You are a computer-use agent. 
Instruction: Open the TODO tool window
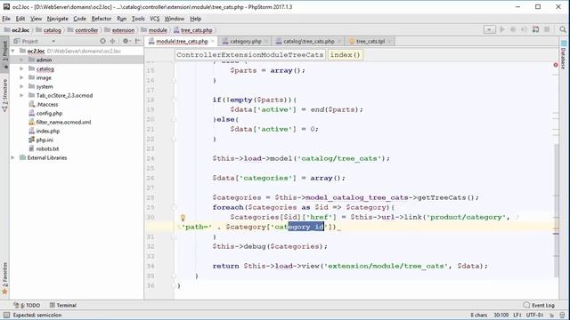click(x=27, y=305)
